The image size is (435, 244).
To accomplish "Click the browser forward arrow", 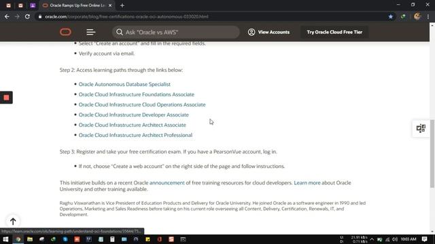I will [x=17, y=16].
